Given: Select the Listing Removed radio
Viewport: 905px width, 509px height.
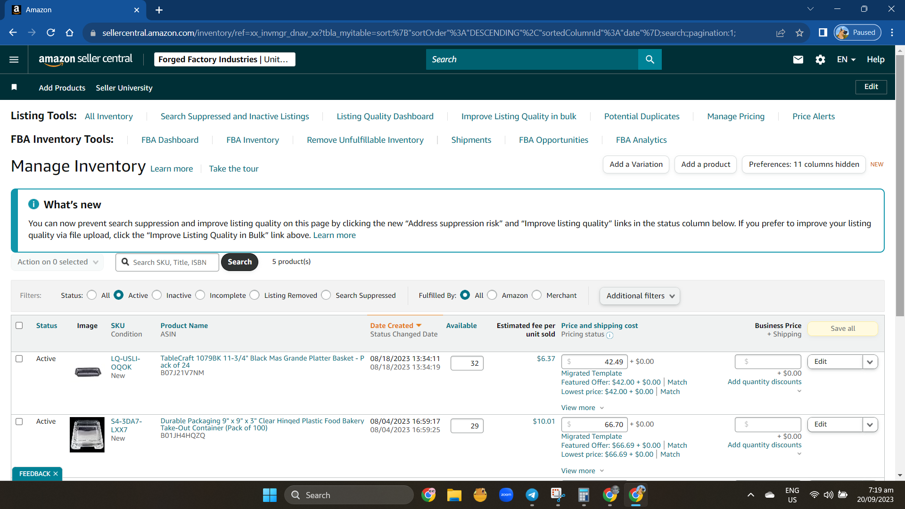Looking at the screenshot, I should [x=255, y=295].
